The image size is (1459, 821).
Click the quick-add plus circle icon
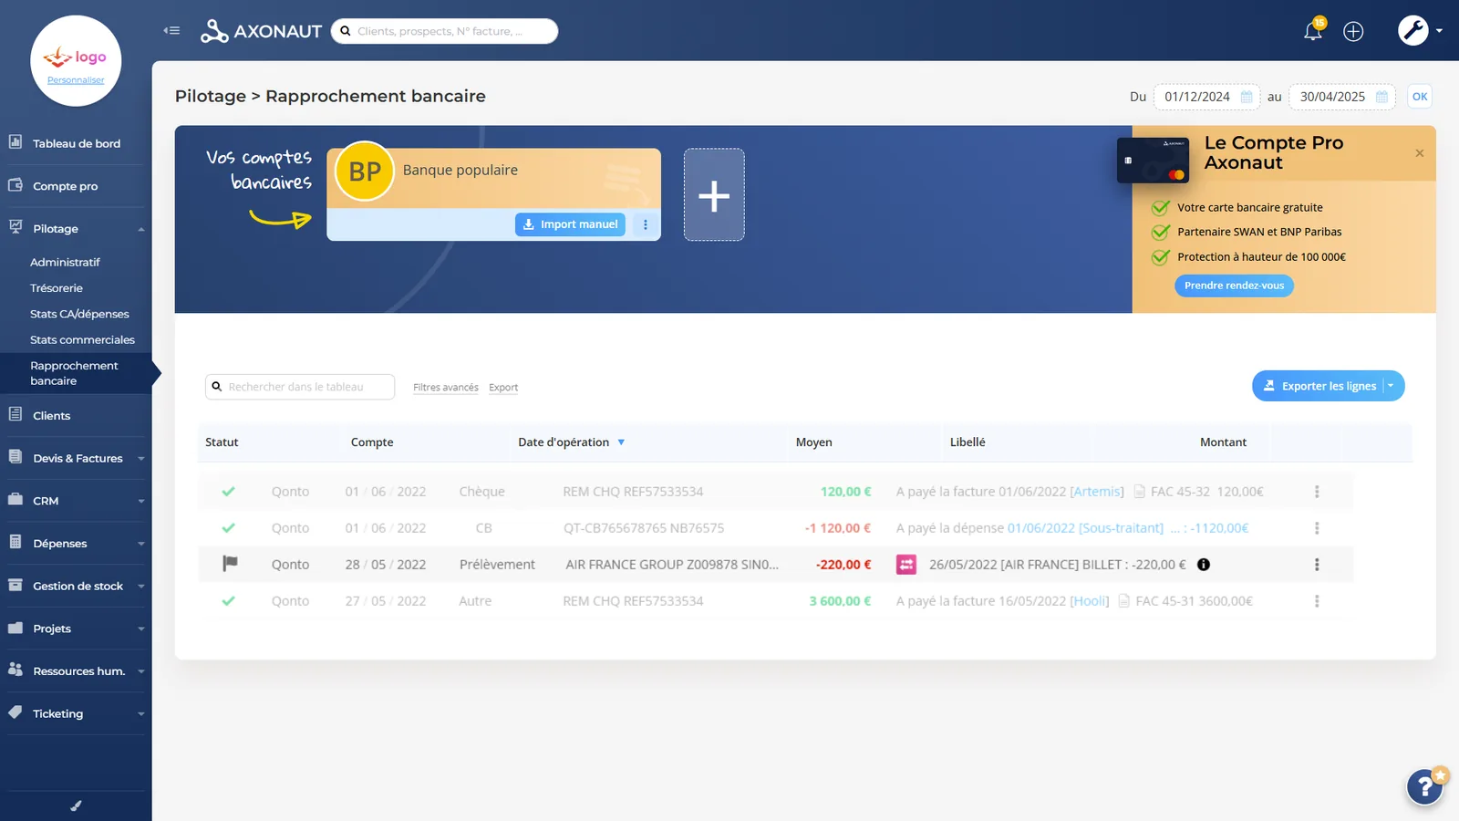(x=1353, y=31)
